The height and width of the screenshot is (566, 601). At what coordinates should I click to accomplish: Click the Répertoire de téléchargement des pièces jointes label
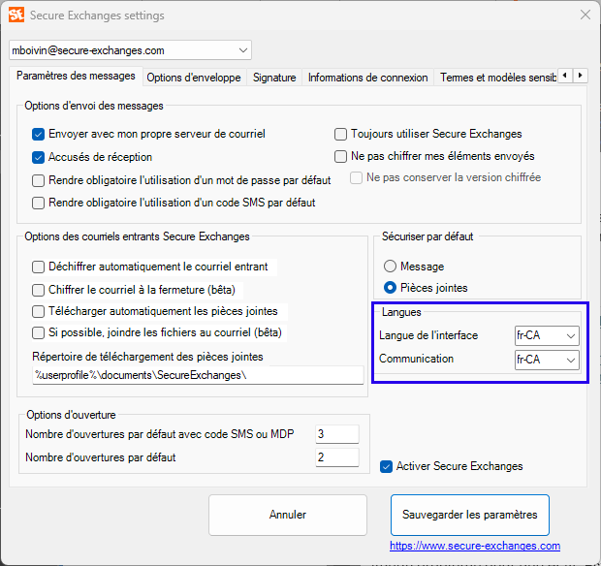coord(147,357)
